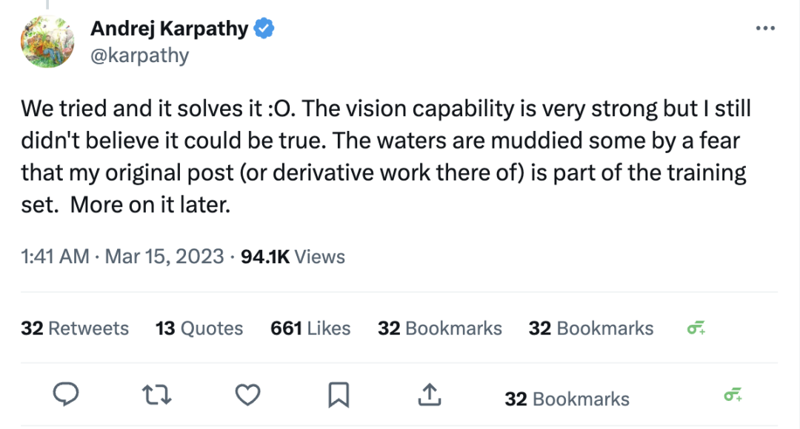Screen dimensions: 800x429
Task: Bookmark the tweet with bookmark icon
Action: point(339,396)
